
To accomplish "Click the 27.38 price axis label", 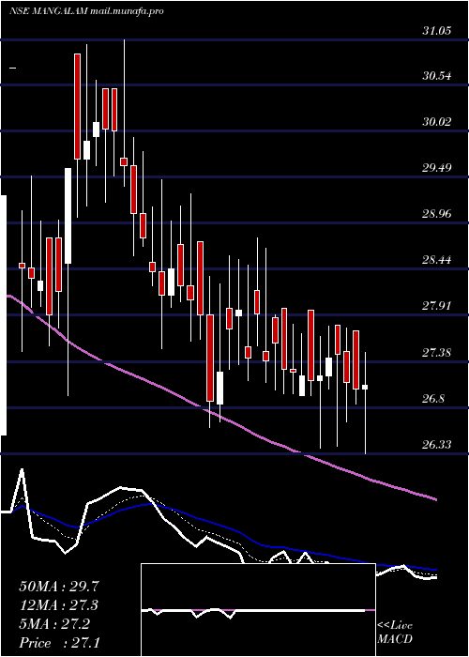I will tap(436, 352).
